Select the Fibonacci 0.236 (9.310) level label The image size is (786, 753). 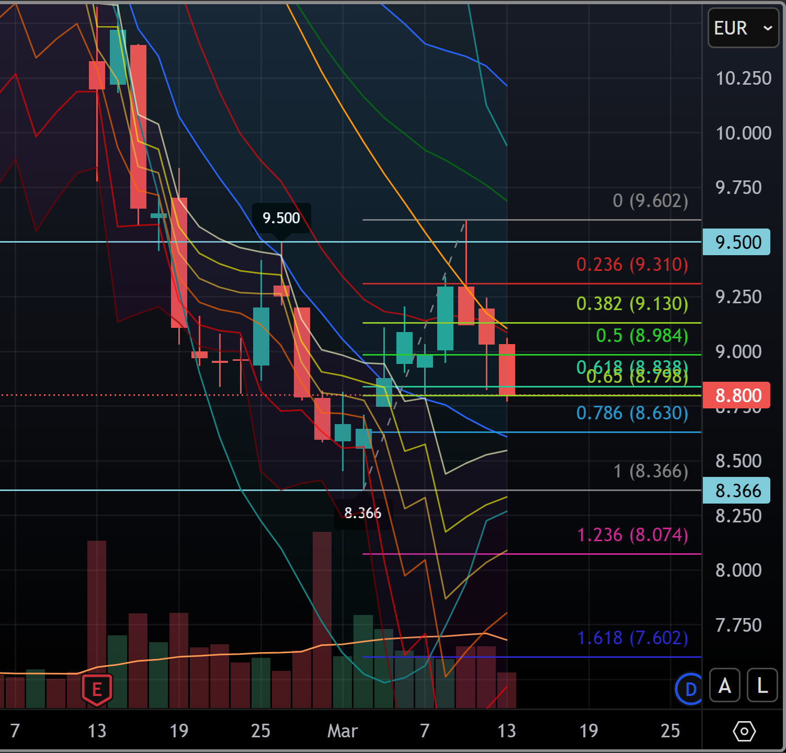pyautogui.click(x=632, y=265)
